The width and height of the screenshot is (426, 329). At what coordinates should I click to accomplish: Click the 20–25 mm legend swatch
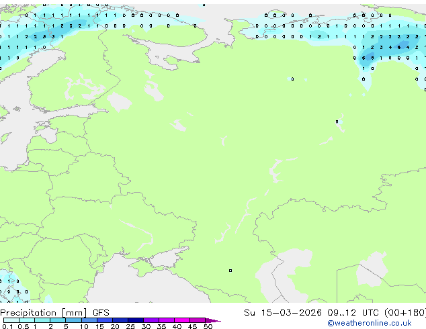[x=120, y=320]
